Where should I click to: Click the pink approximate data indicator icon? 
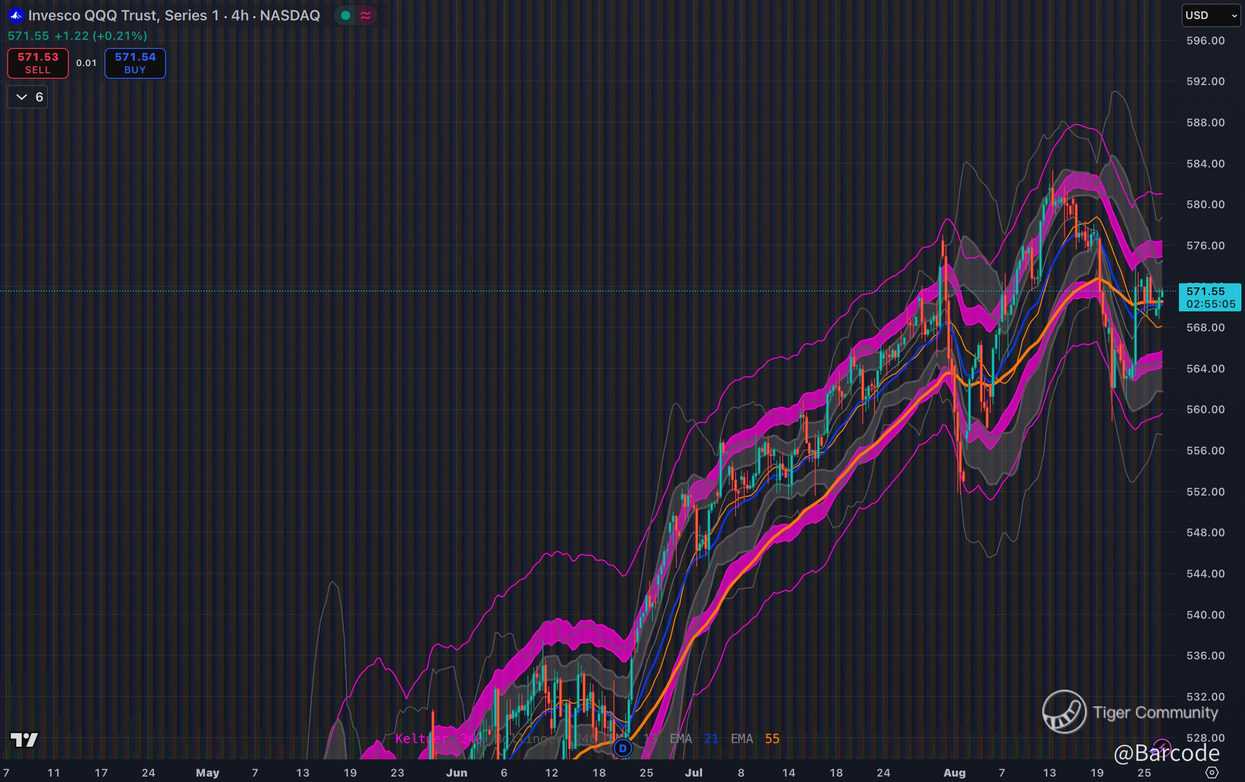point(366,15)
